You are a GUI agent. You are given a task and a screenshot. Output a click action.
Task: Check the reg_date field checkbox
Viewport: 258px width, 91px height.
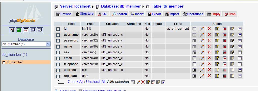click(x=58, y=76)
